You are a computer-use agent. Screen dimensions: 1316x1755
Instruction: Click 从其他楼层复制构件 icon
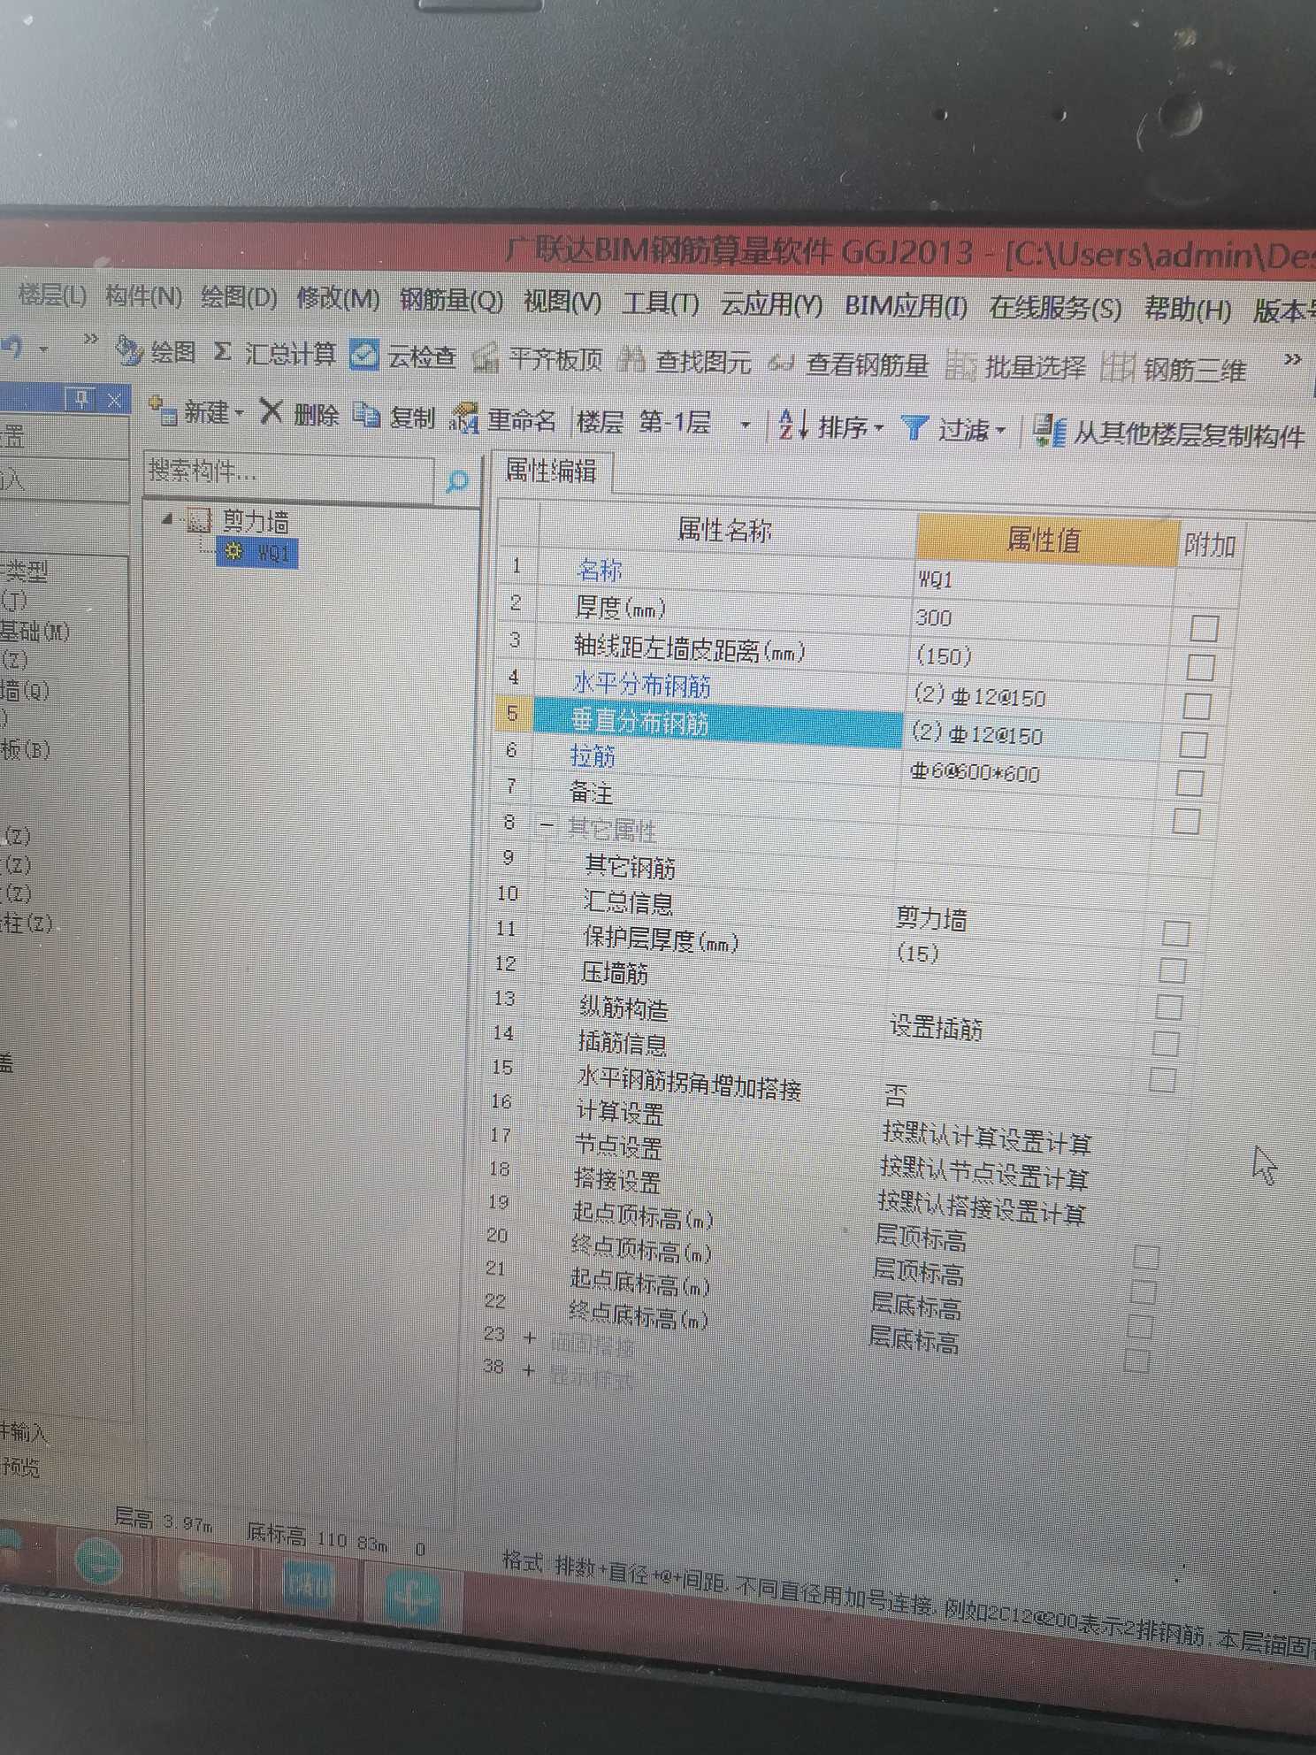1049,431
